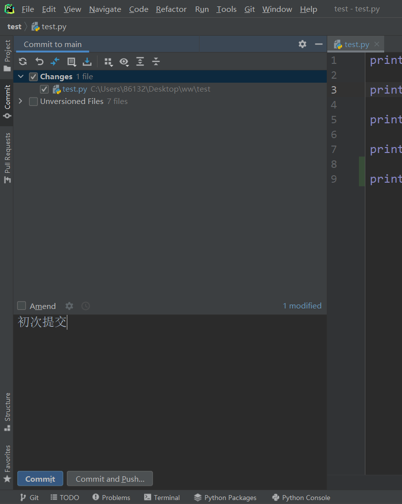This screenshot has height=504, width=402.
Task: Close the test.py editor tab
Action: 377,44
